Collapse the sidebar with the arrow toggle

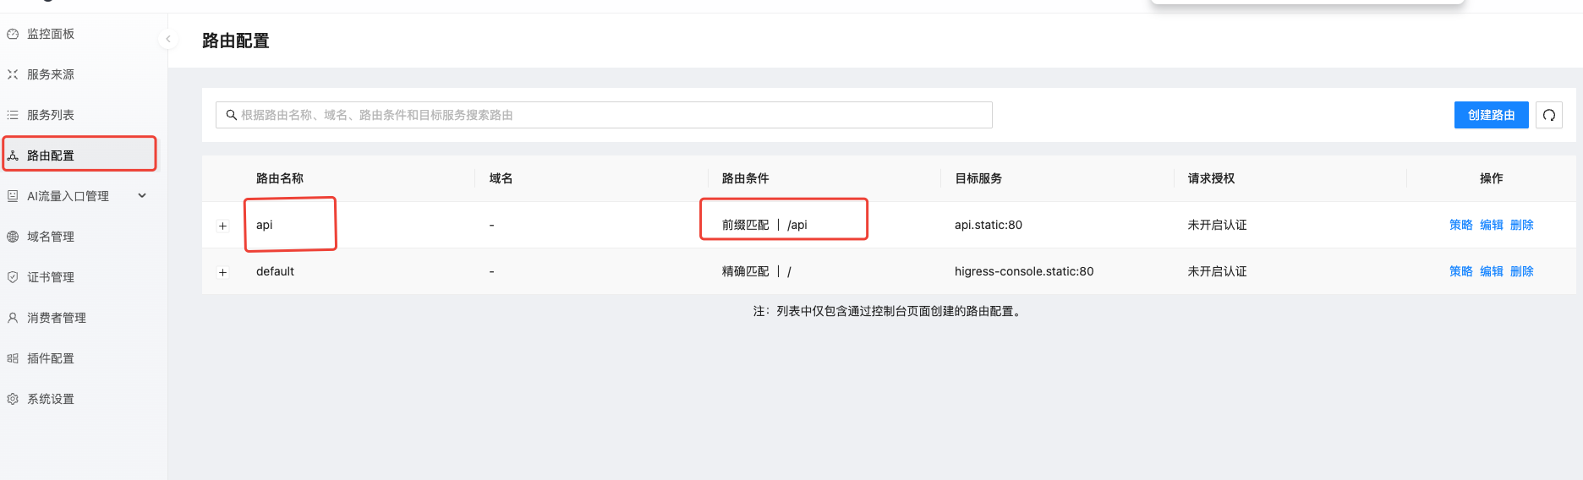coord(168,39)
